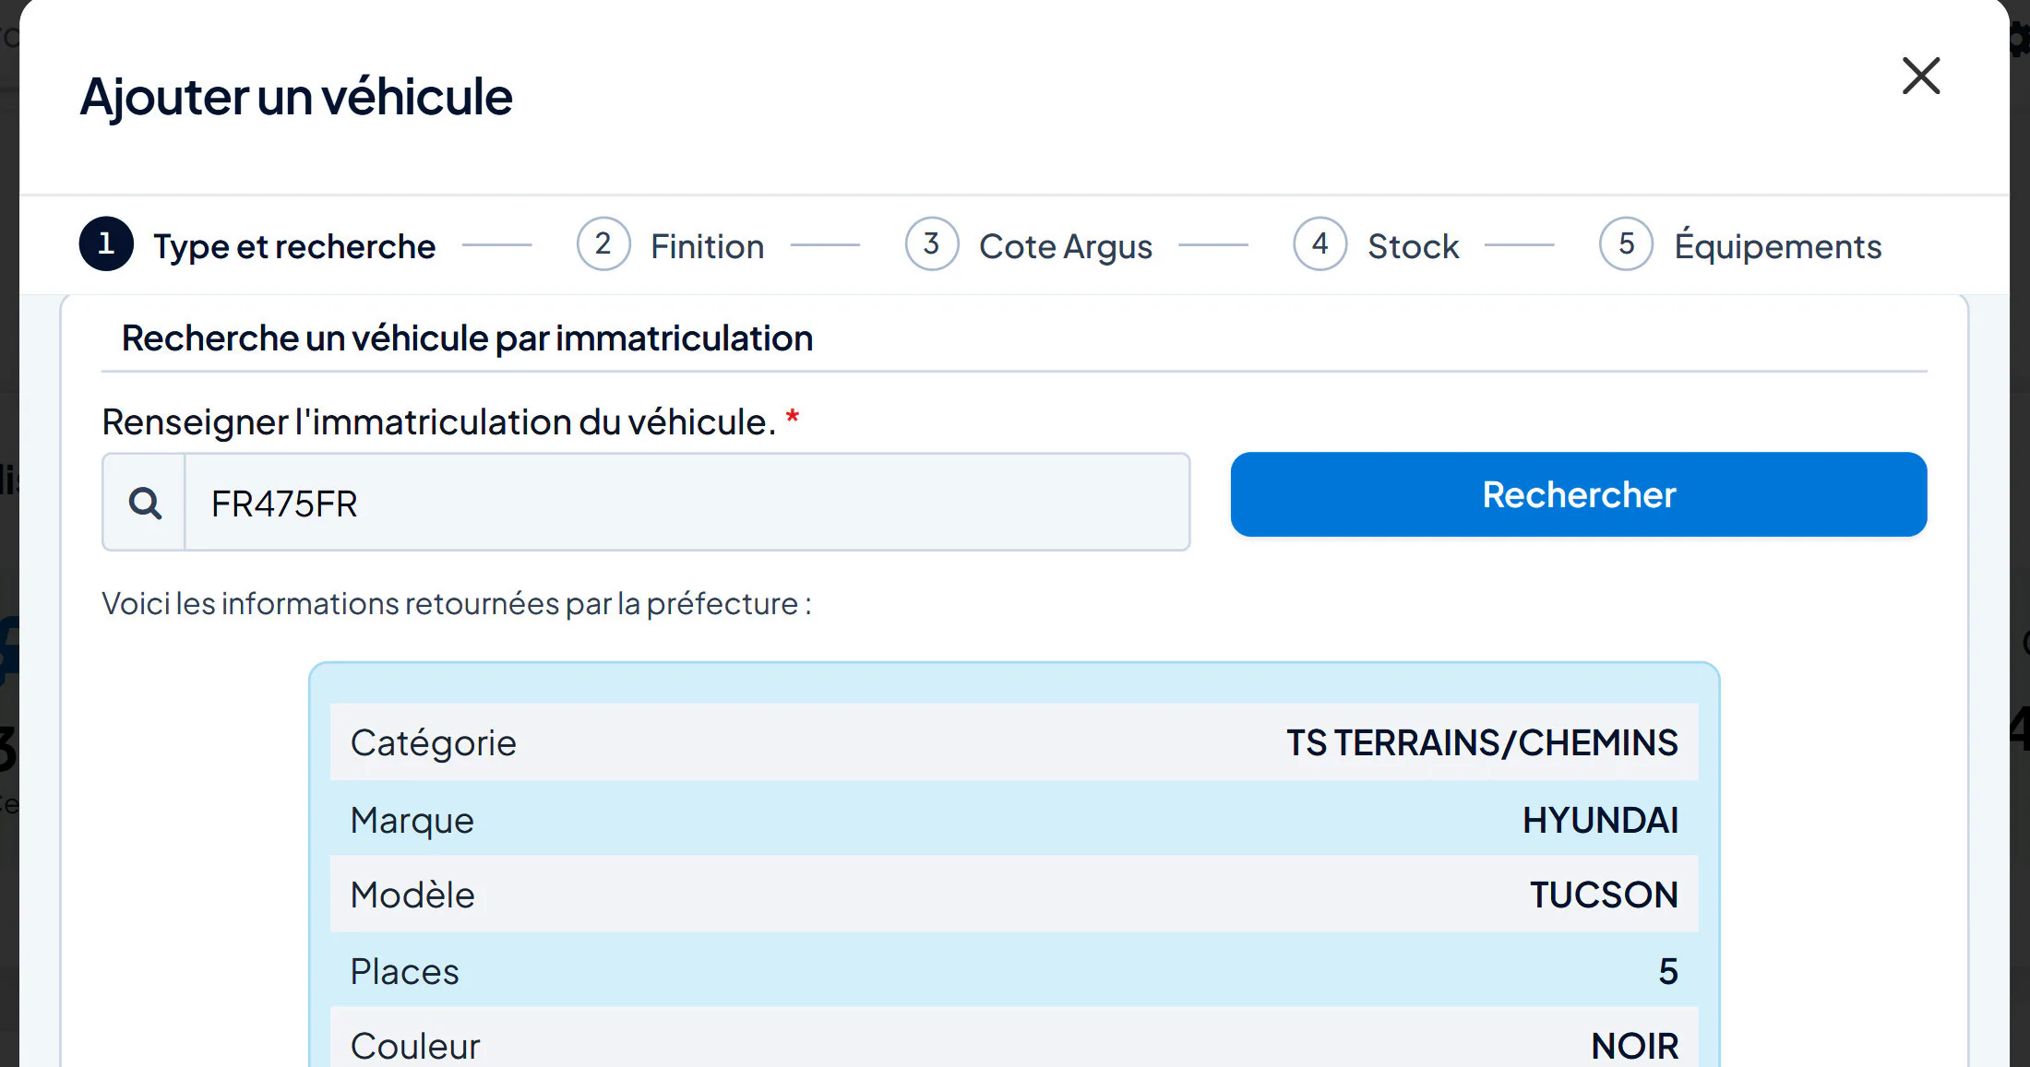
Task: Click the heading Recherche un véhicule par immatriculation
Action: [x=467, y=338]
